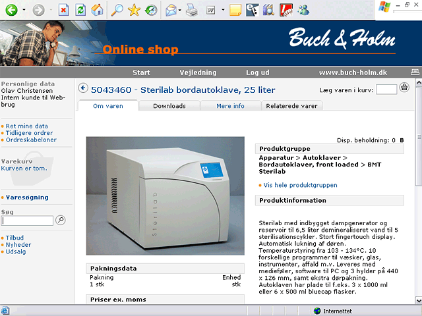Click the grey browser Forward button

38,11
